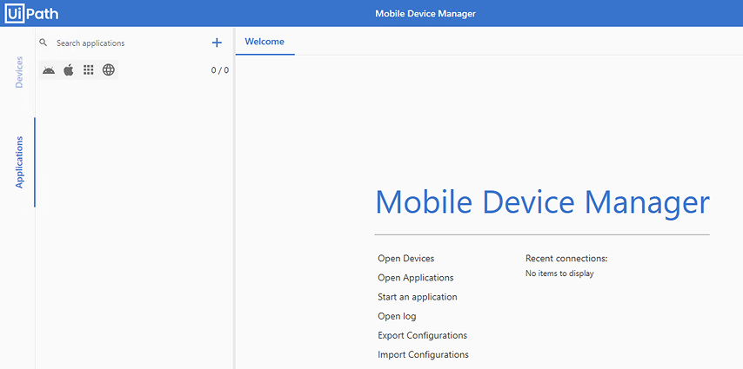Image resolution: width=743 pixels, height=369 pixels.
Task: Click Import Configurations link
Action: pyautogui.click(x=423, y=354)
